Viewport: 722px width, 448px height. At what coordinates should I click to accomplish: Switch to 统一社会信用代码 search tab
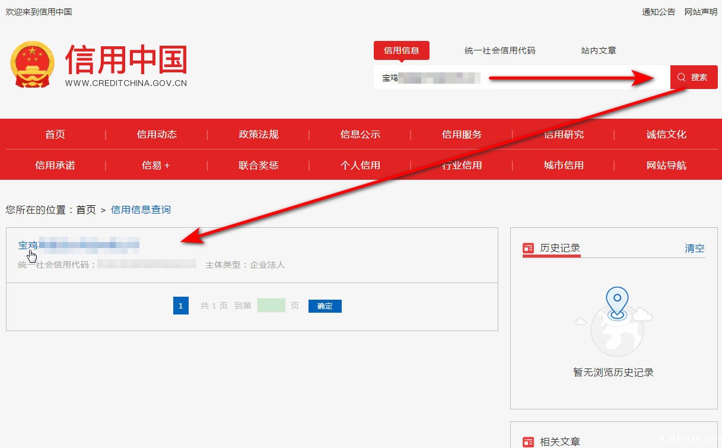point(500,50)
